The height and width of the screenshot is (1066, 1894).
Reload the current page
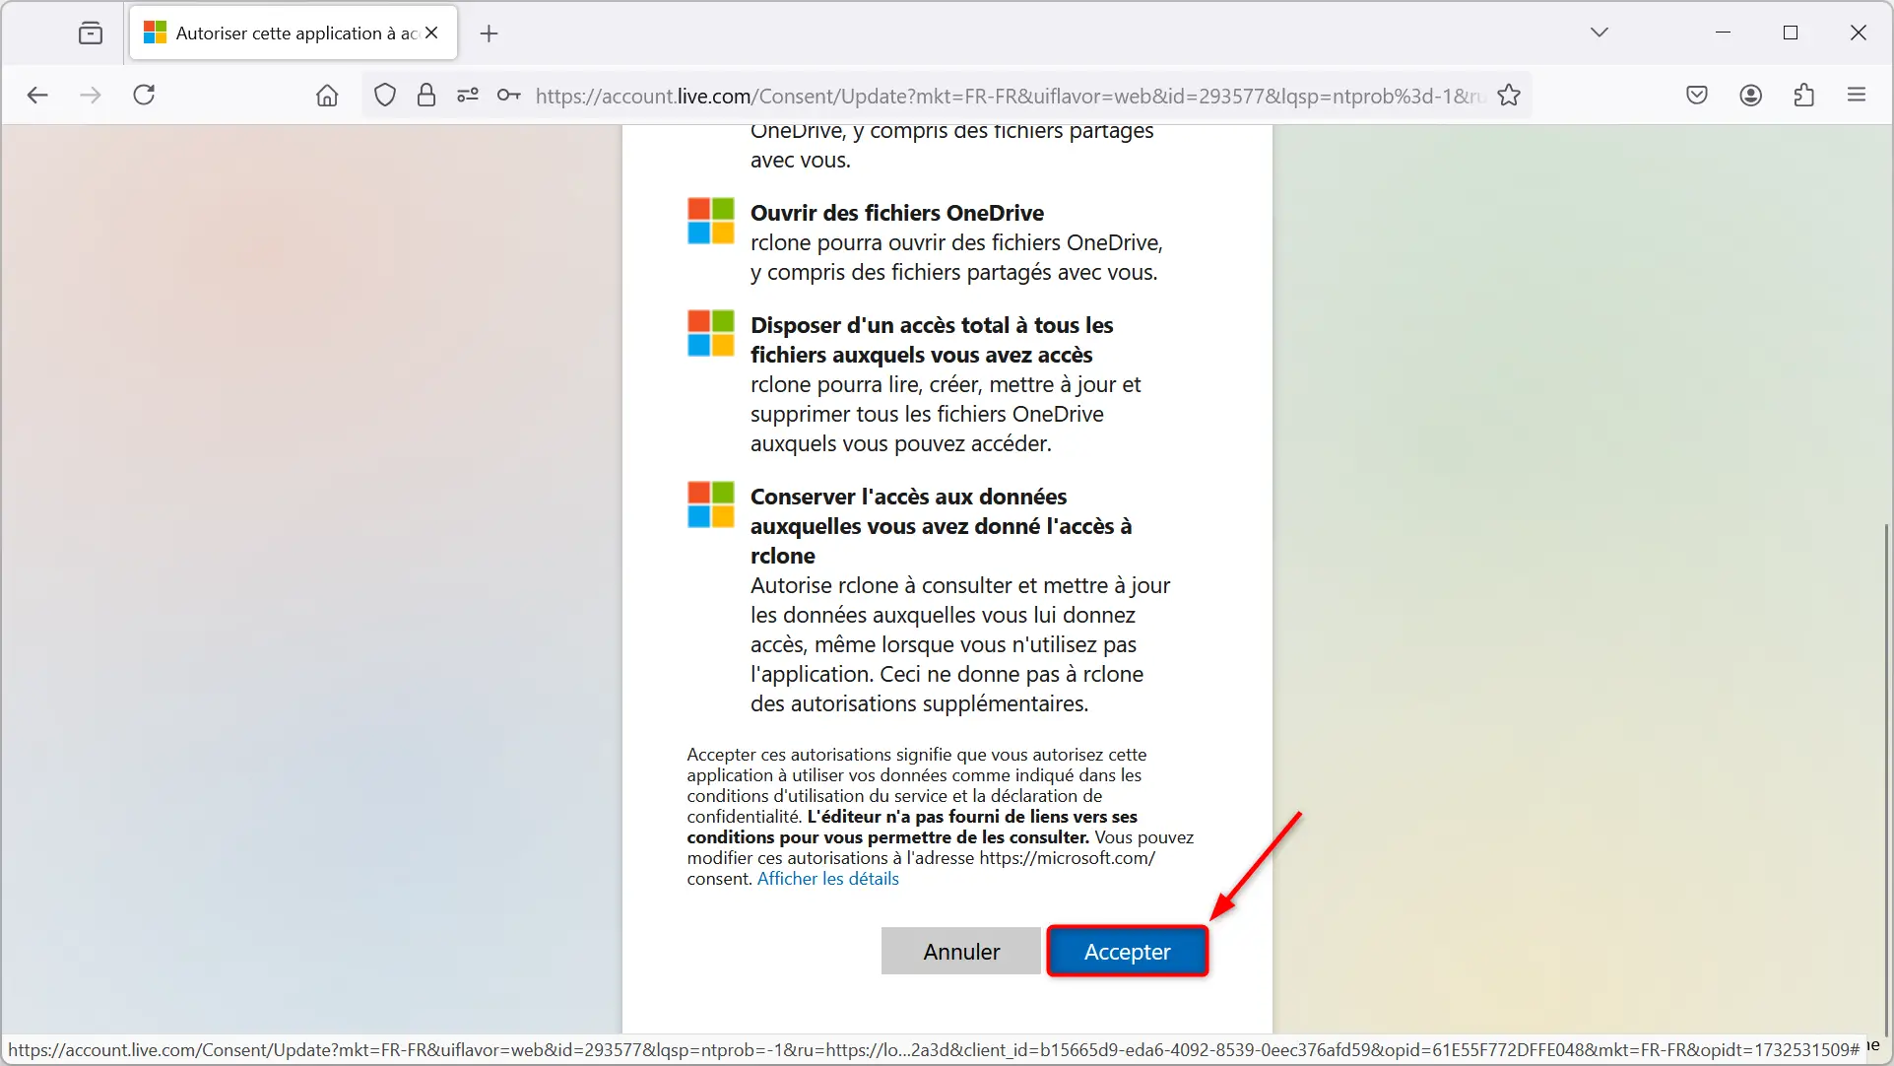144,95
